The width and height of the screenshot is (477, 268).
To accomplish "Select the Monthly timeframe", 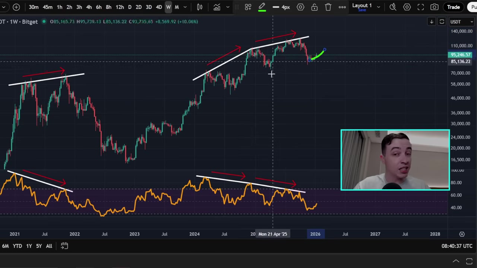I will [x=177, y=7].
